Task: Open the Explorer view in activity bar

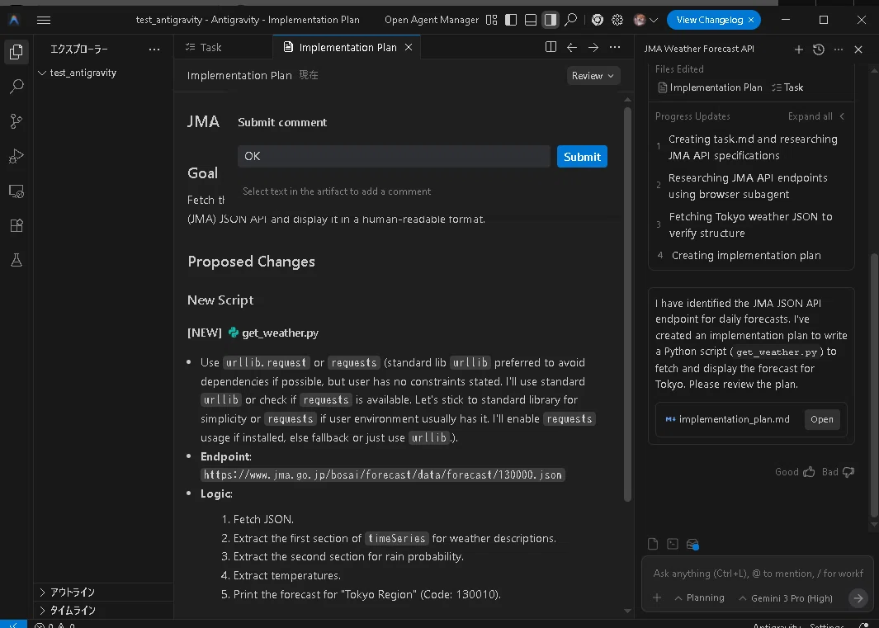Action: 17,52
